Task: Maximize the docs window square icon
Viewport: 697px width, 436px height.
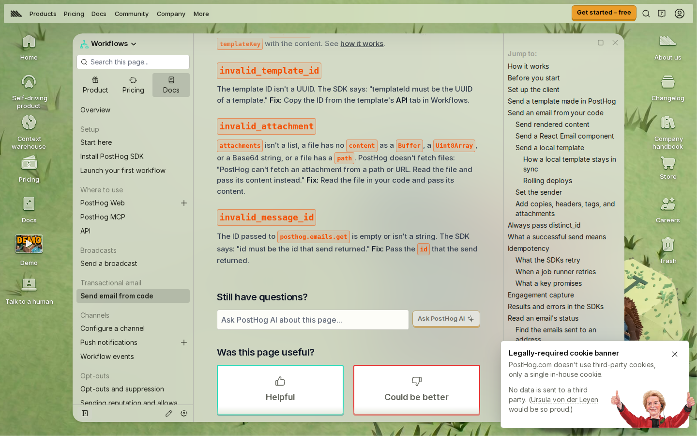Action: pos(601,43)
